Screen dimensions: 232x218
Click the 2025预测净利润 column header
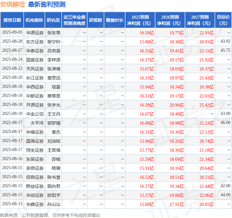tap(140, 20)
